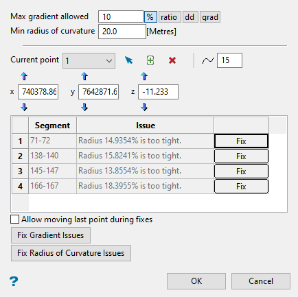
Task: Enable Allow moving last point during fixes
Action: pos(14,219)
